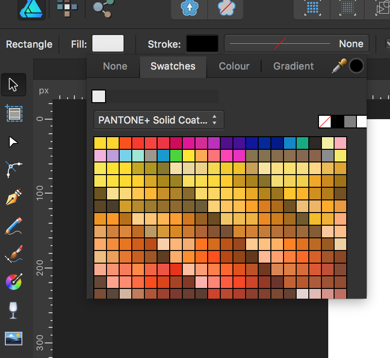This screenshot has width=390, height=358.
Task: Select the Transparency tool wine glass
Action: click(x=13, y=310)
